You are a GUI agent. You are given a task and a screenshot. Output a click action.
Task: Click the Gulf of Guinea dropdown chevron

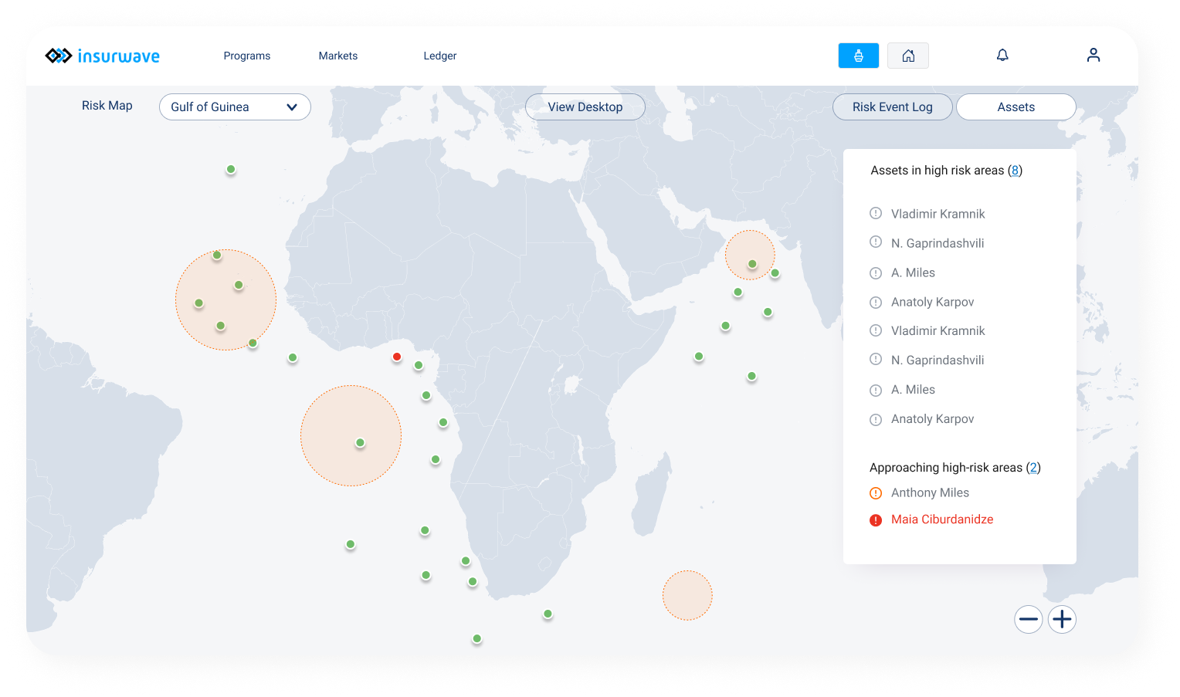[292, 107]
